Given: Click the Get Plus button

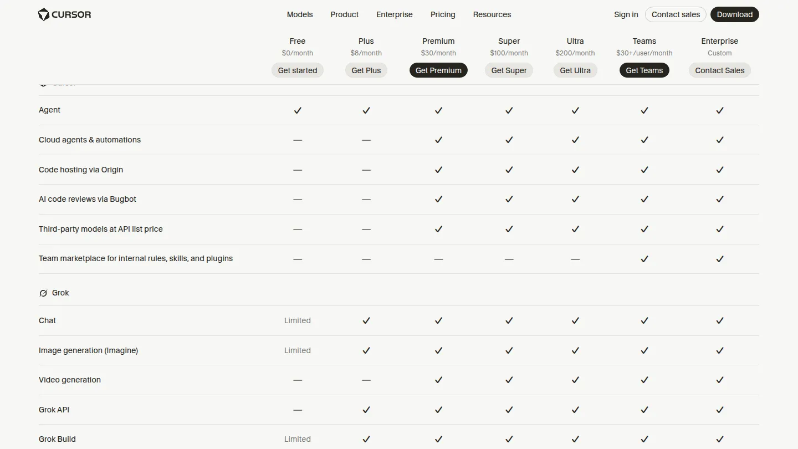Looking at the screenshot, I should [366, 70].
